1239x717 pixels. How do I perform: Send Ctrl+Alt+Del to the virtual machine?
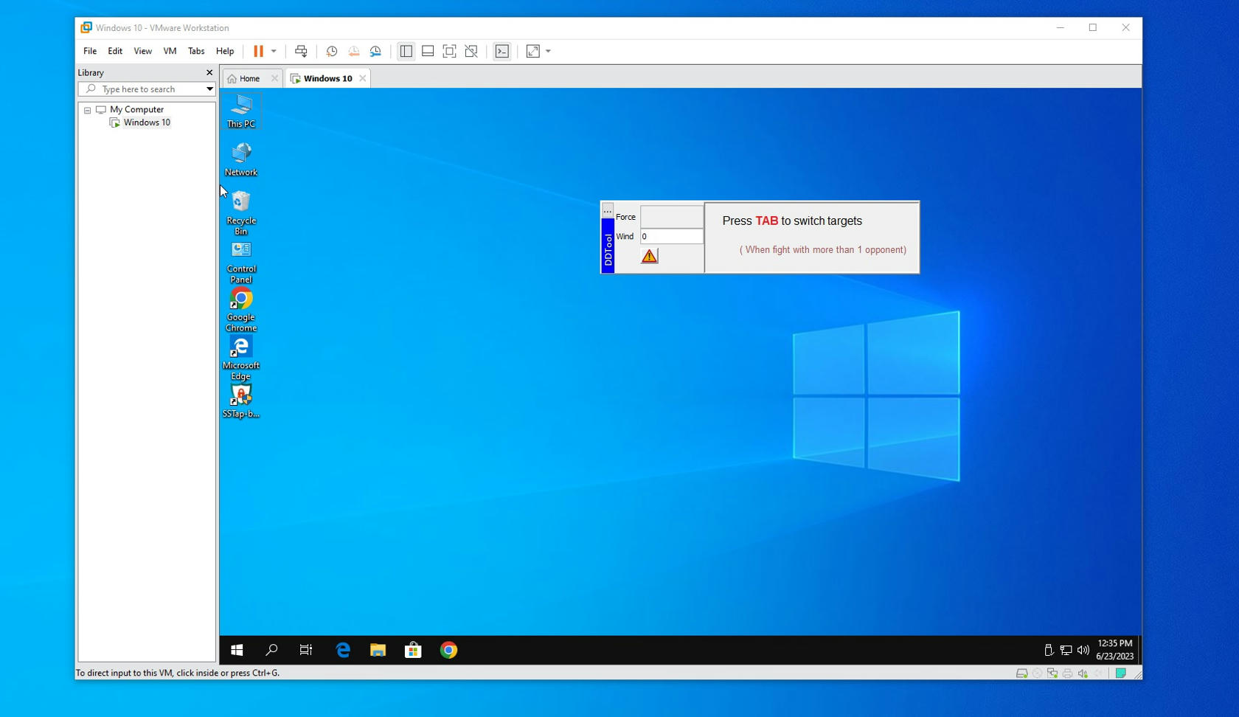301,51
